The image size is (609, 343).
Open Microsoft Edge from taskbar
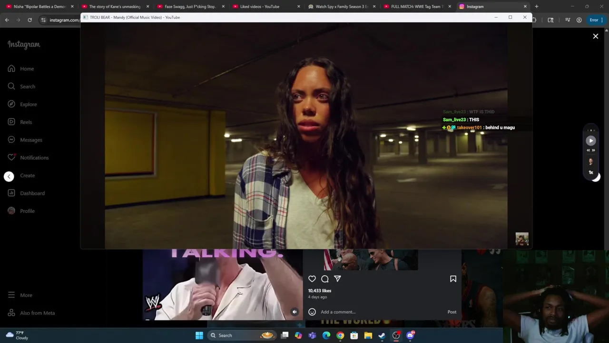coord(326,335)
